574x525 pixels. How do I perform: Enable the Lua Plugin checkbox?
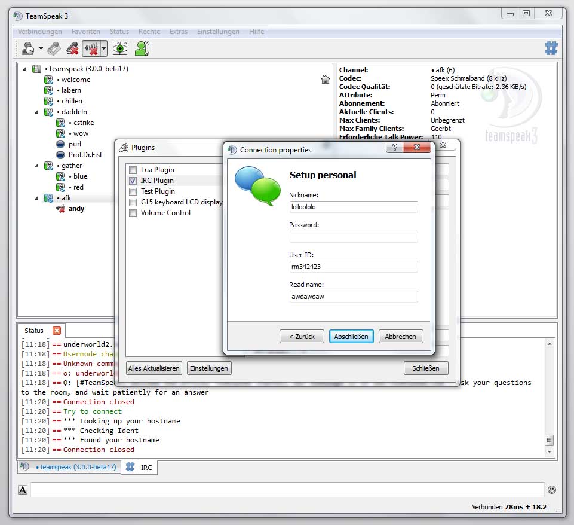click(133, 170)
